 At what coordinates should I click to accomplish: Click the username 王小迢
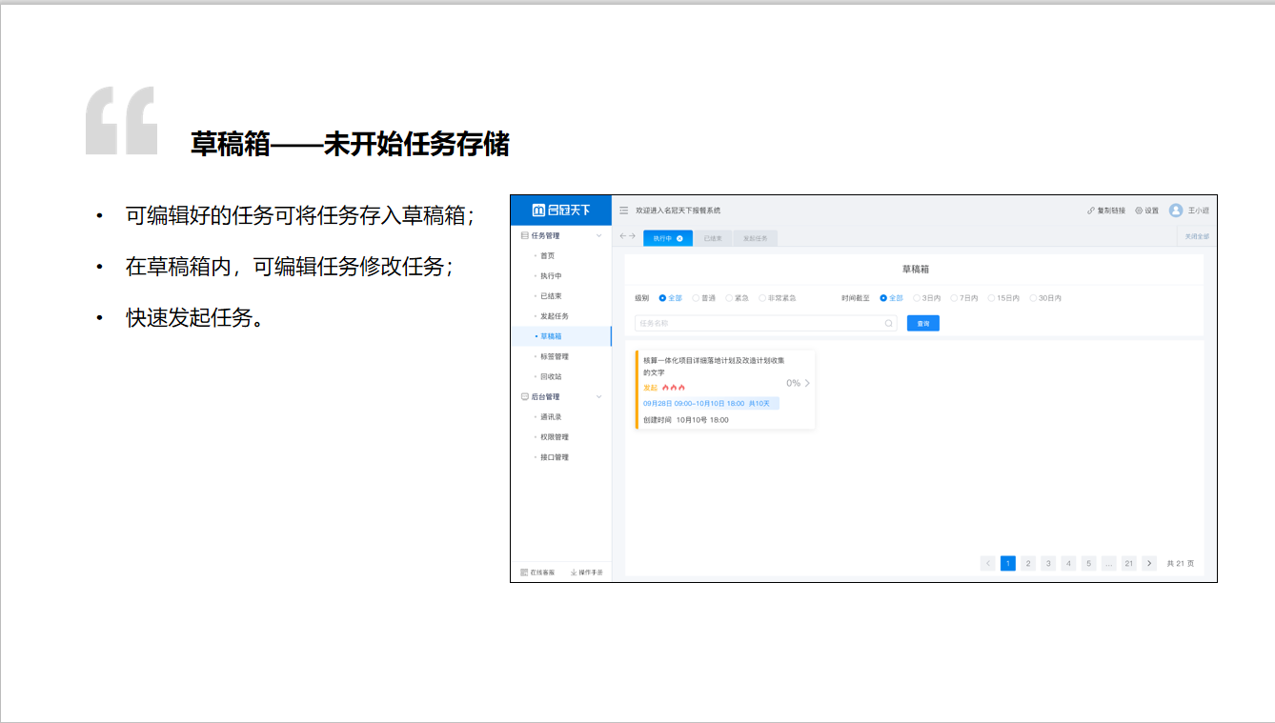pos(1199,211)
